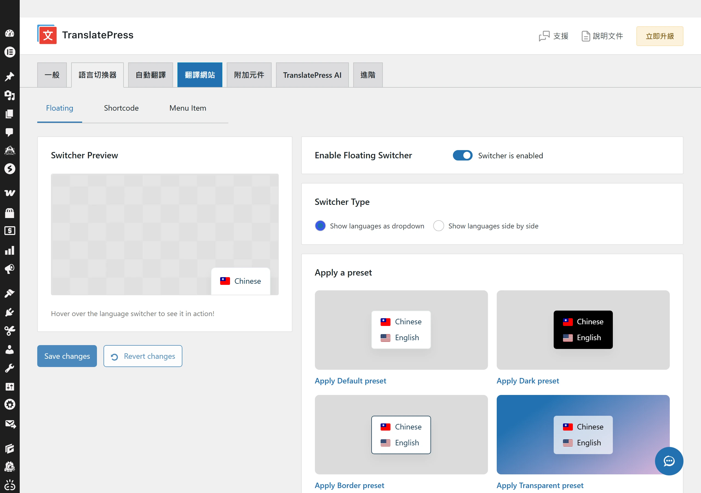Image resolution: width=701 pixels, height=493 pixels.
Task: Toggle the Enable Floating Switcher switch
Action: (x=462, y=156)
